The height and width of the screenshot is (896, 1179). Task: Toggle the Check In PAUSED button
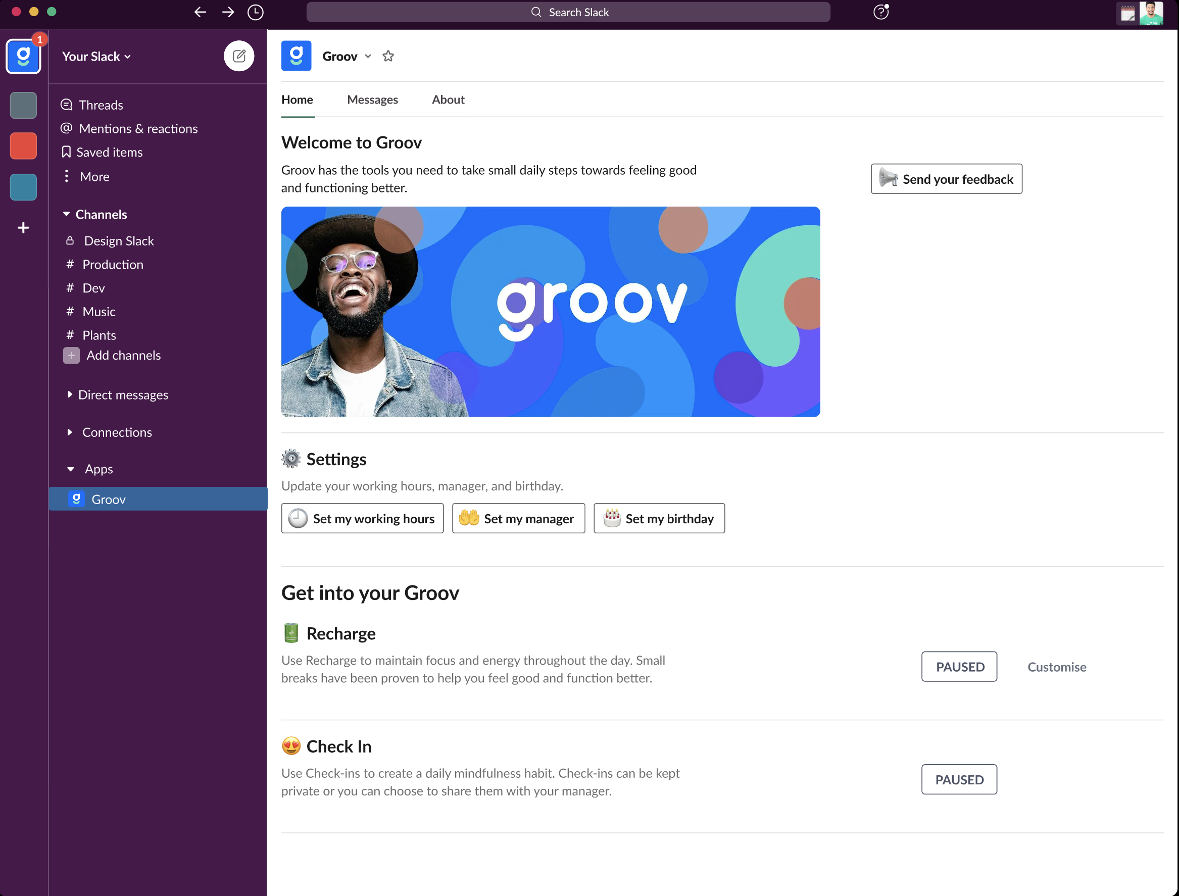(x=959, y=779)
